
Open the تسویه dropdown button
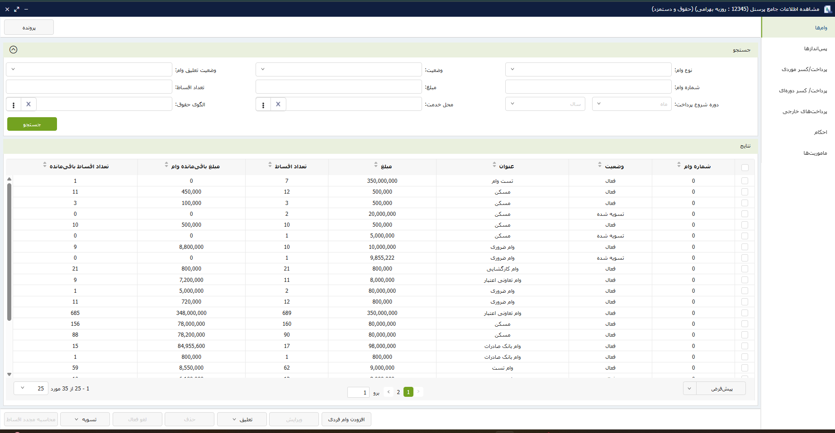click(x=85, y=419)
